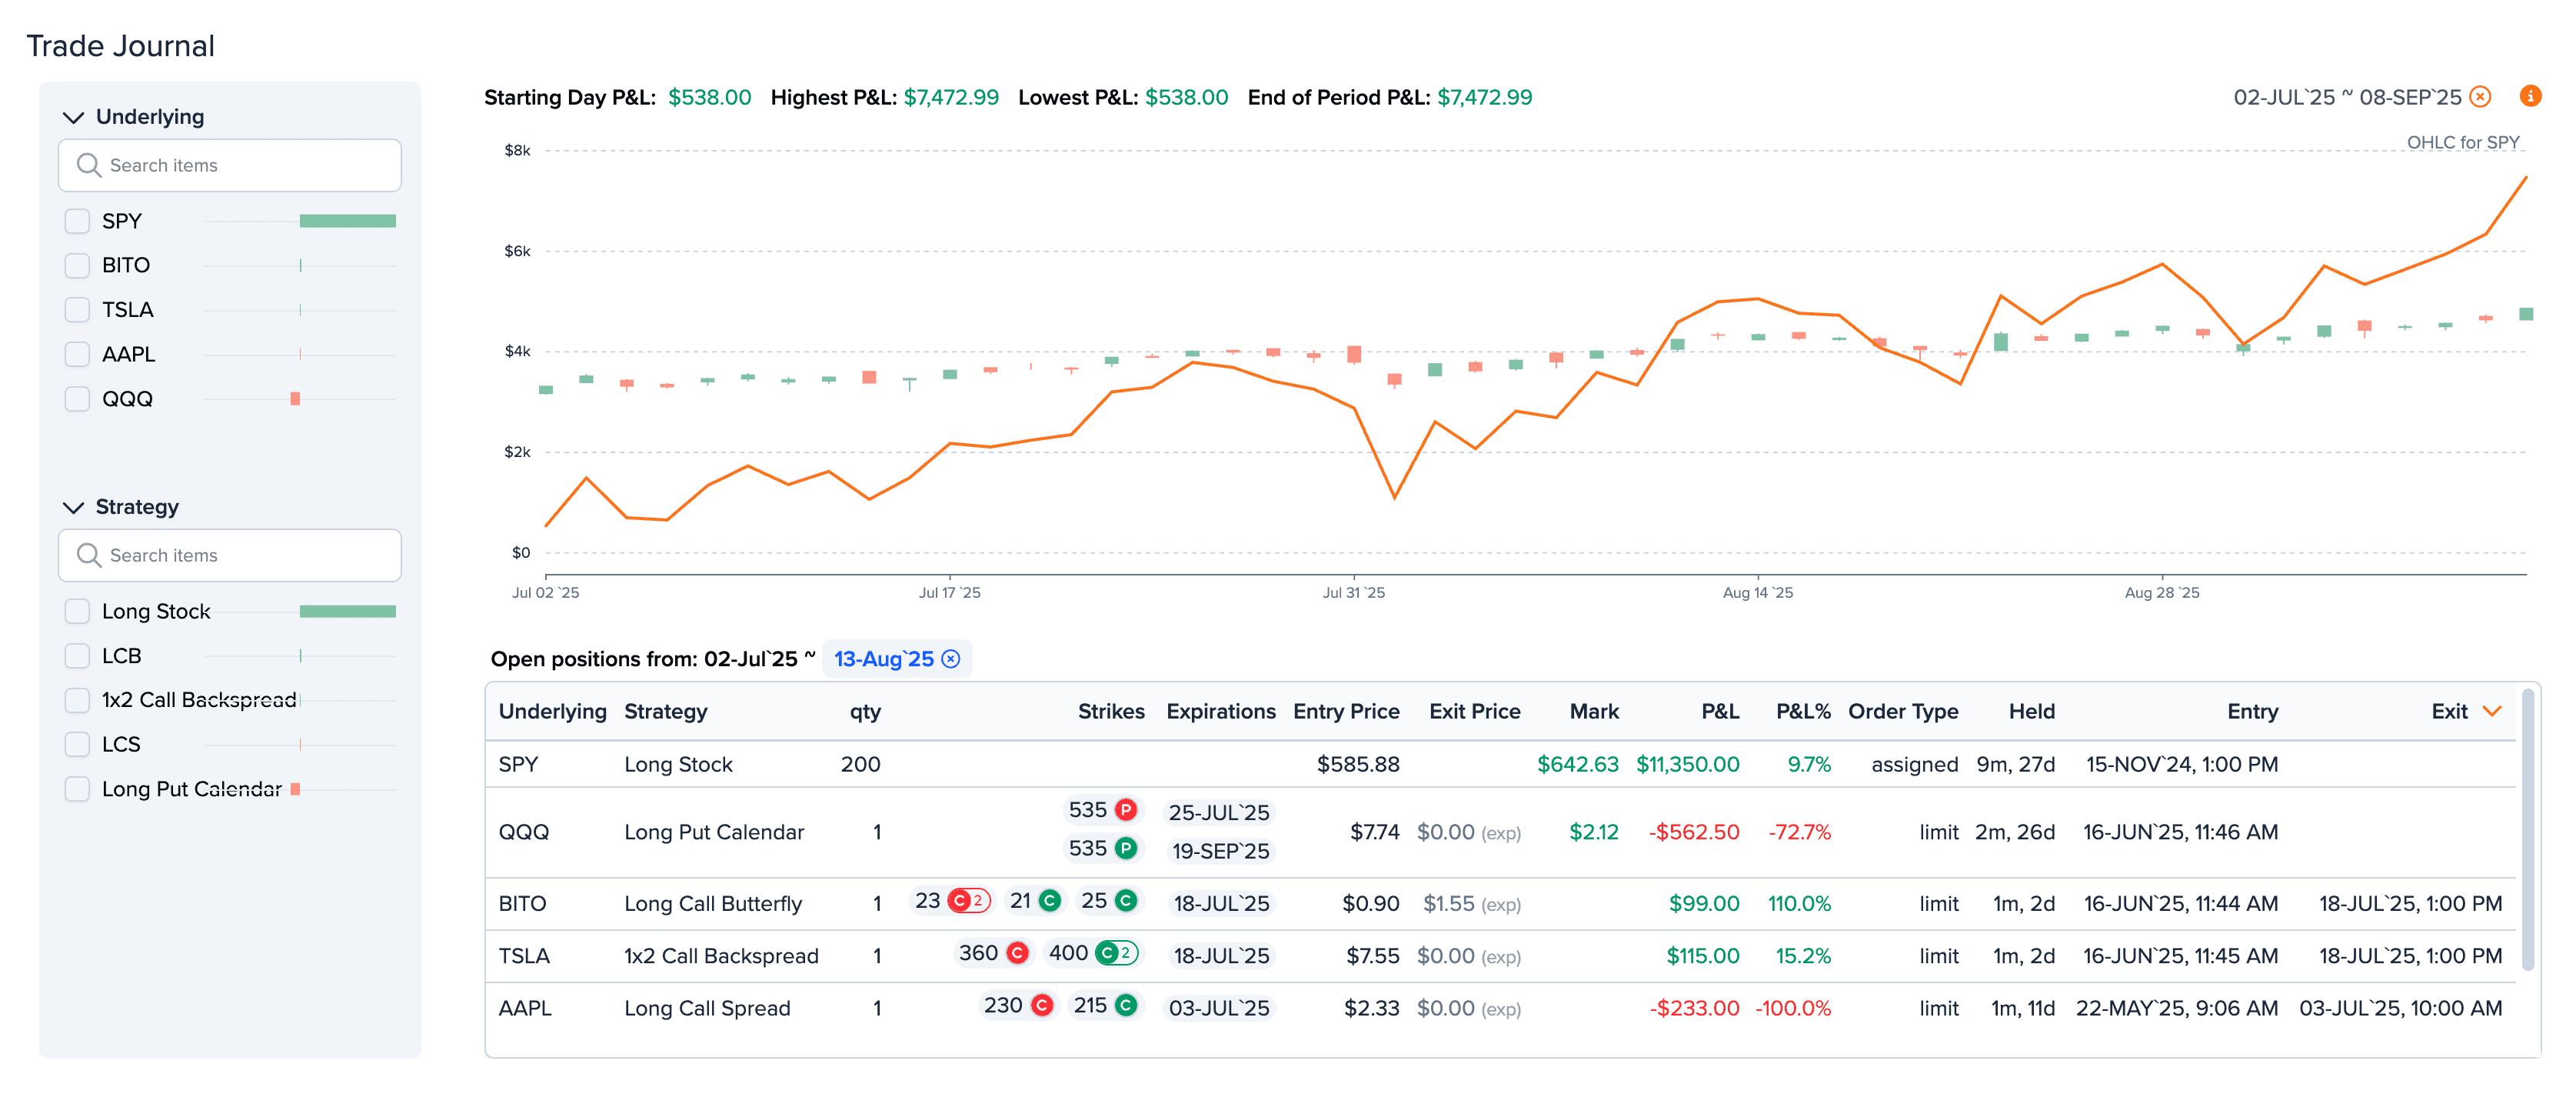Click the 02-JUL`25 ~ 08-SEP`25 range label
Viewport: 2576px width, 1094px height.
click(2347, 97)
